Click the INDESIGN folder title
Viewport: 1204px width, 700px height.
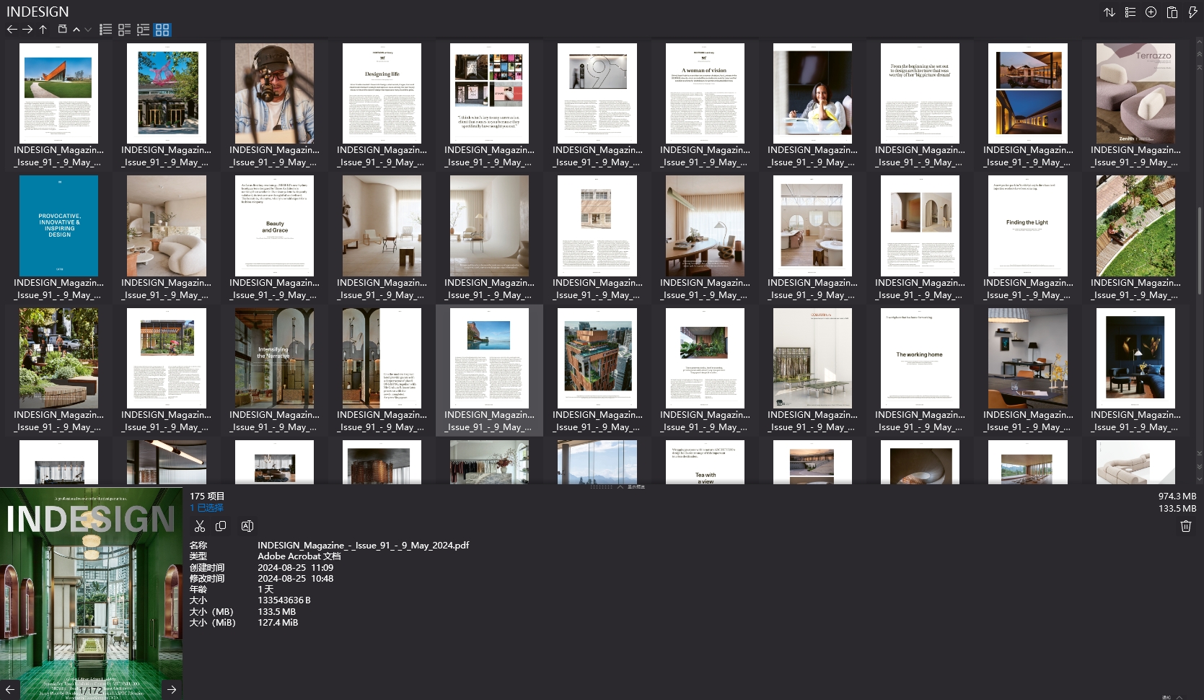click(x=38, y=12)
